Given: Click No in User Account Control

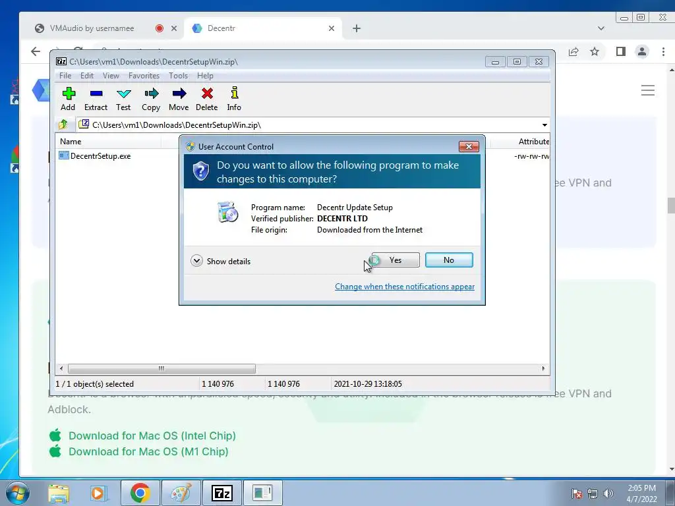Looking at the screenshot, I should coord(449,260).
